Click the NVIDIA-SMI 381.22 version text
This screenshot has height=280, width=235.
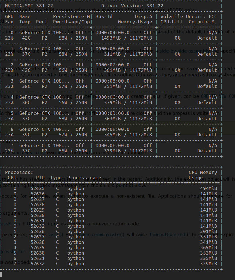tap(29, 6)
